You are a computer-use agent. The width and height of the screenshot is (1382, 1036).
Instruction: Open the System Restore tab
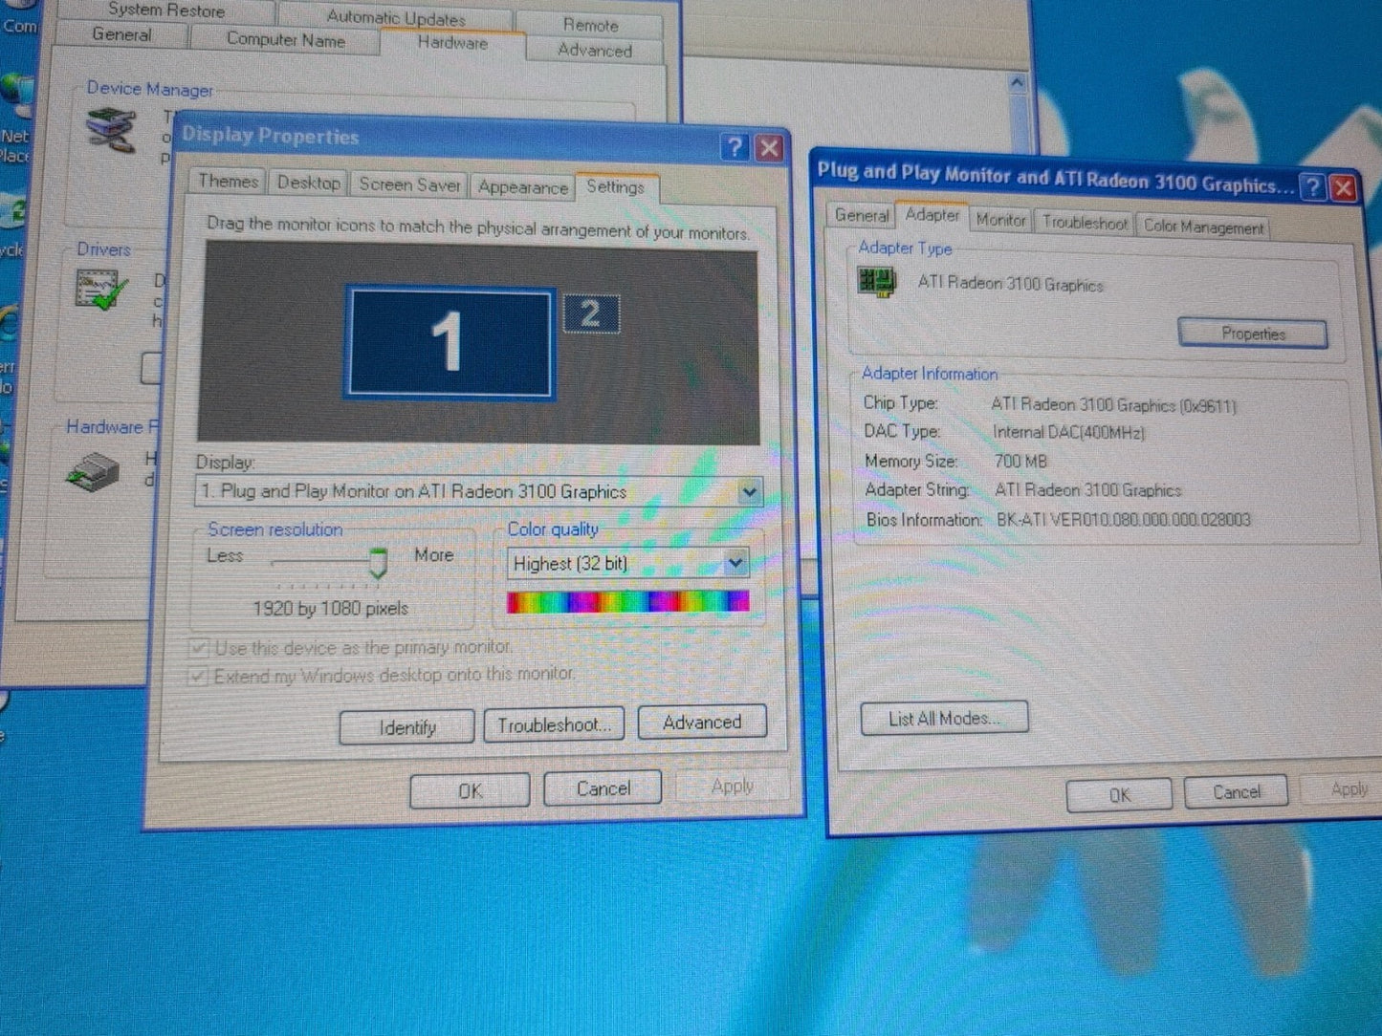tap(166, 11)
